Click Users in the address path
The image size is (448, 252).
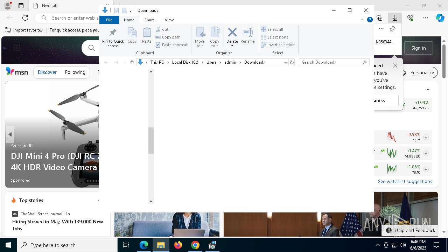(x=211, y=62)
